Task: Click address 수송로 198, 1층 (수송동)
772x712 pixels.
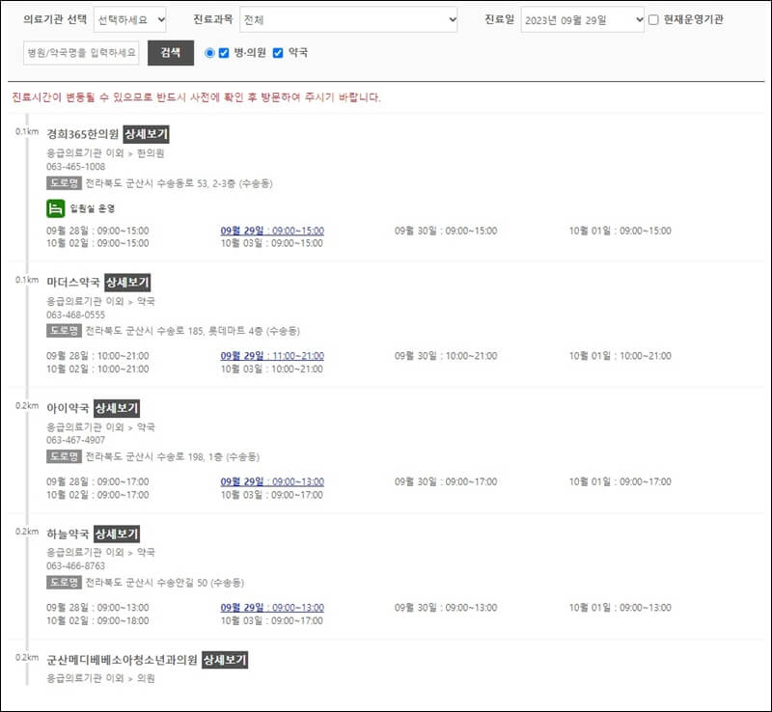Action: point(173,457)
